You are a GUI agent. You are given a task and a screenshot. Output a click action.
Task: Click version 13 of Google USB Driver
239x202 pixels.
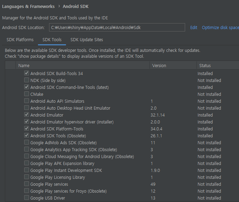pos(153,198)
